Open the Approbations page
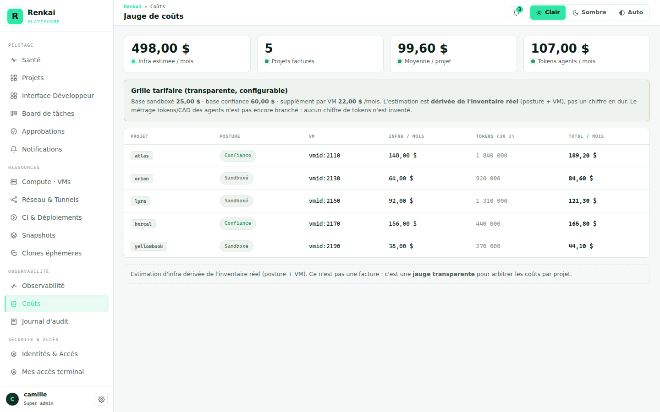 [56, 131]
